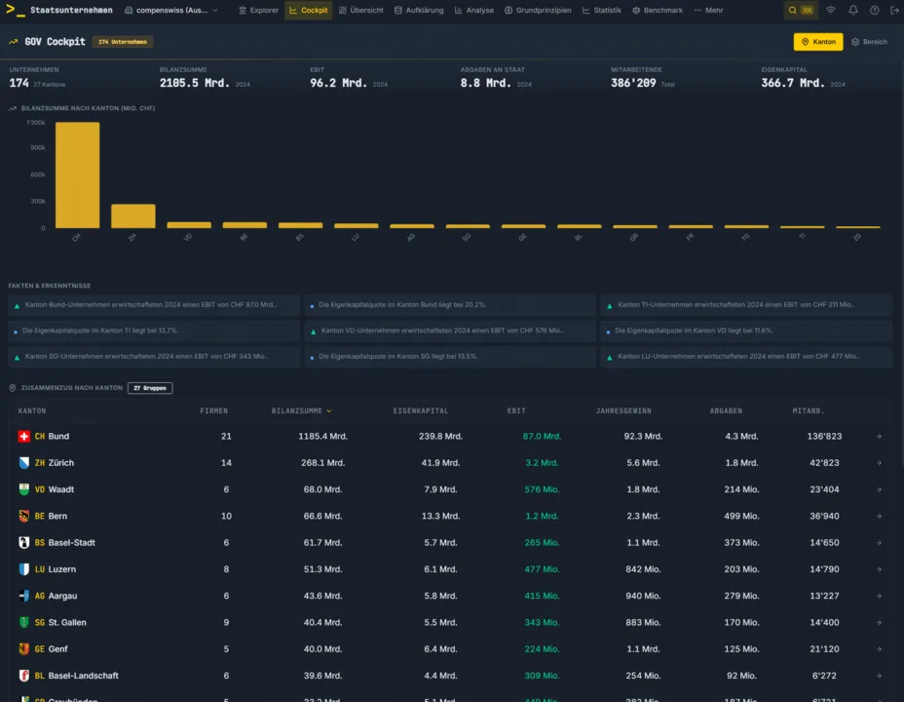Open the Bund row arrow
The height and width of the screenshot is (702, 904).
(880, 437)
